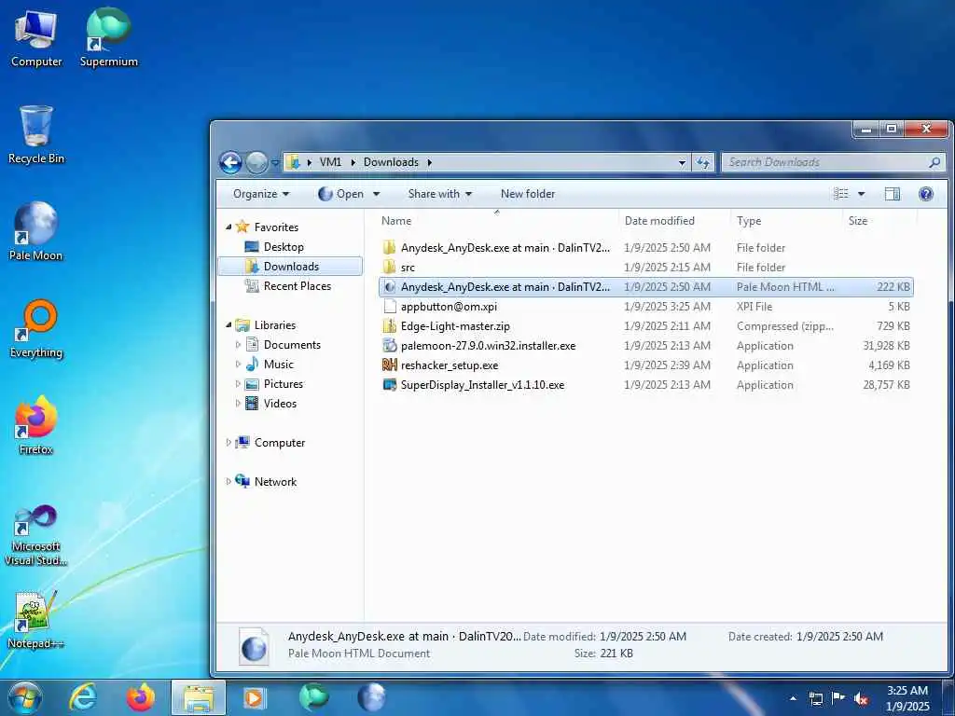Image resolution: width=955 pixels, height=716 pixels.
Task: Click Downloads in the address breadcrumb
Action: (x=391, y=162)
